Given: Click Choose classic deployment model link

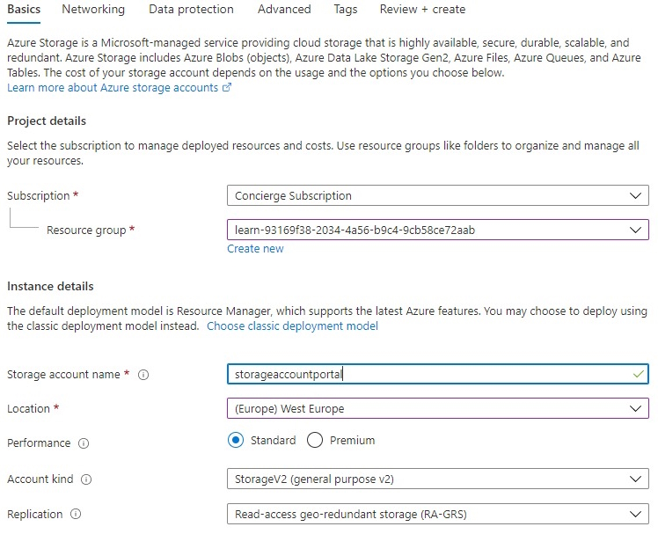Looking at the screenshot, I should 292,326.
